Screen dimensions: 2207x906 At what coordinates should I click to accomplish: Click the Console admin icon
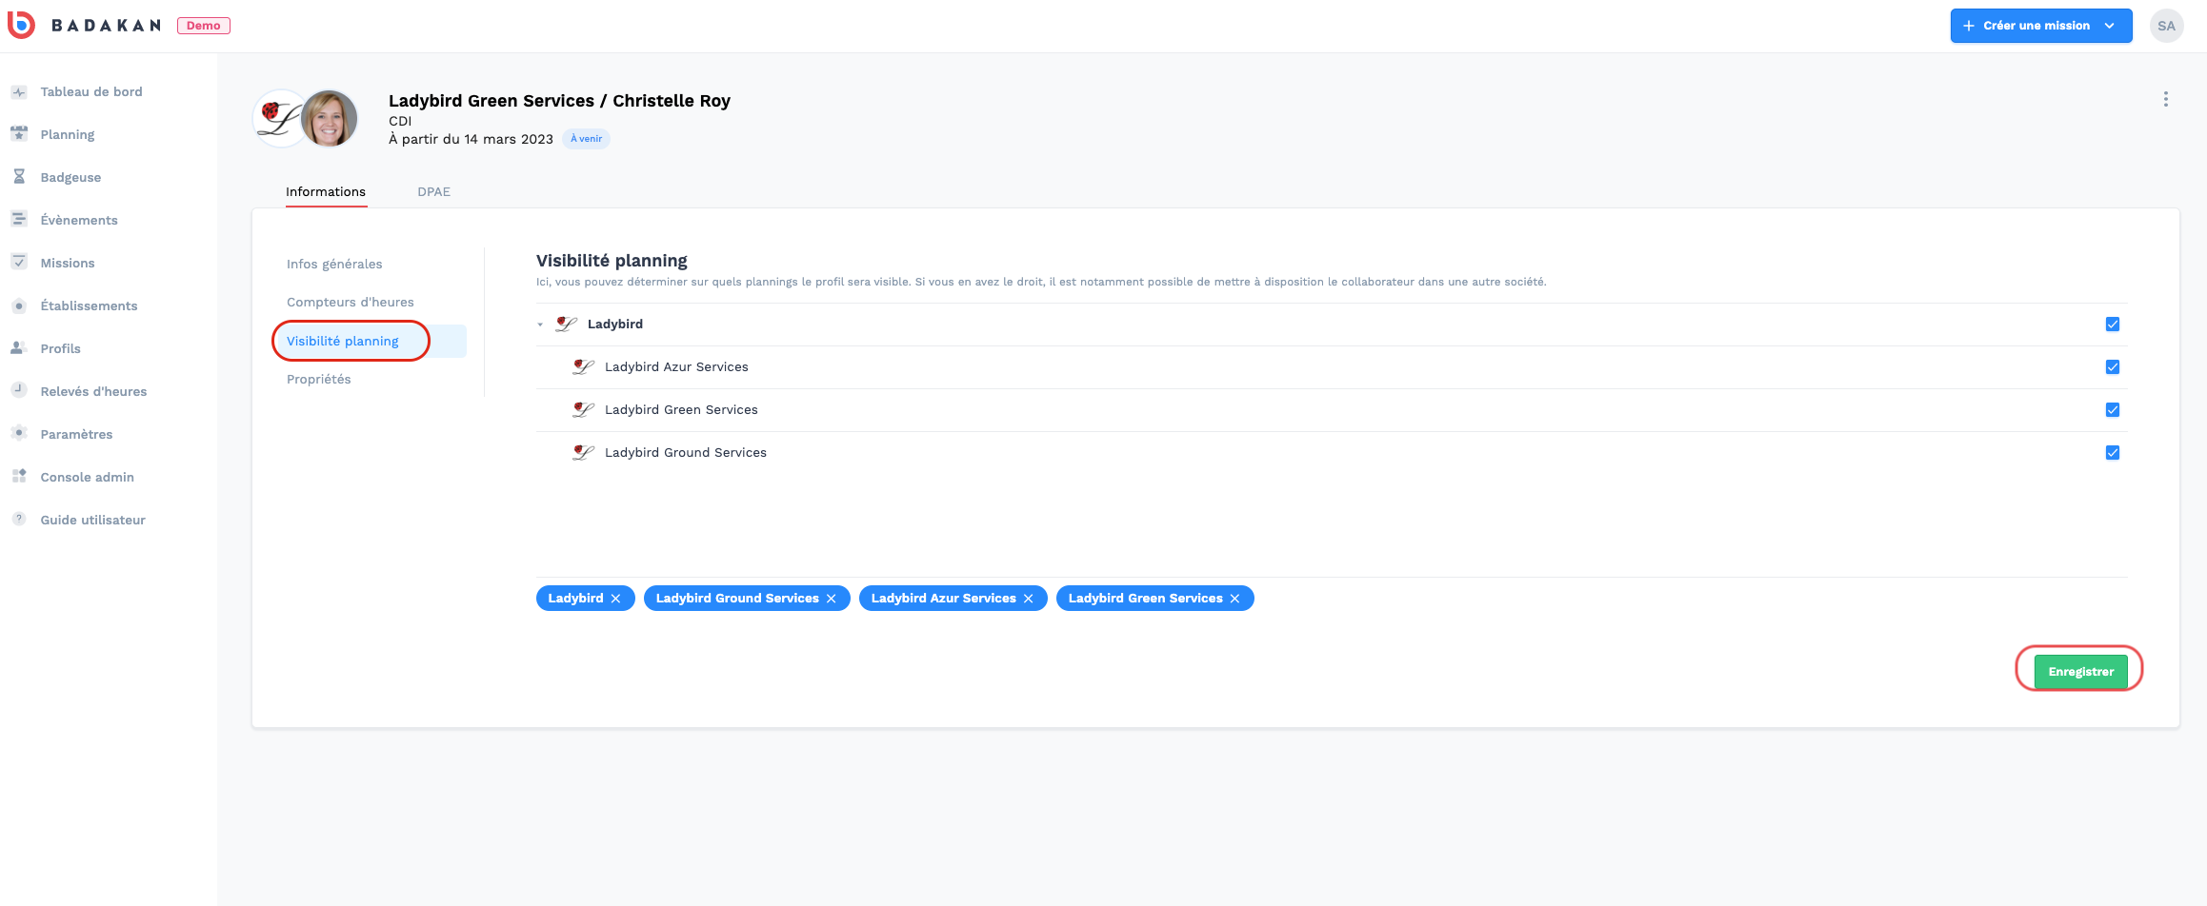pyautogui.click(x=19, y=476)
